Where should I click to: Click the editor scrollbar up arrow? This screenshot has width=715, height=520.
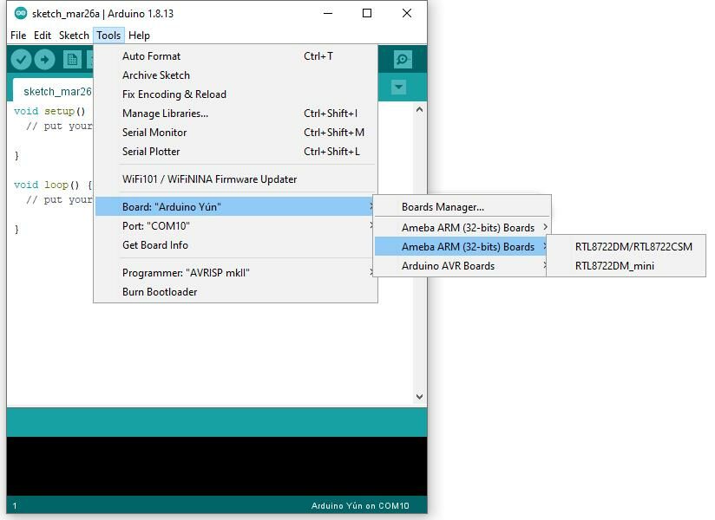[x=419, y=110]
